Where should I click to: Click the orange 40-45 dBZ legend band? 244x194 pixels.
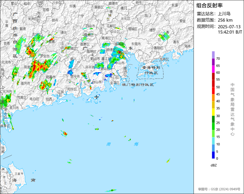click(213, 98)
